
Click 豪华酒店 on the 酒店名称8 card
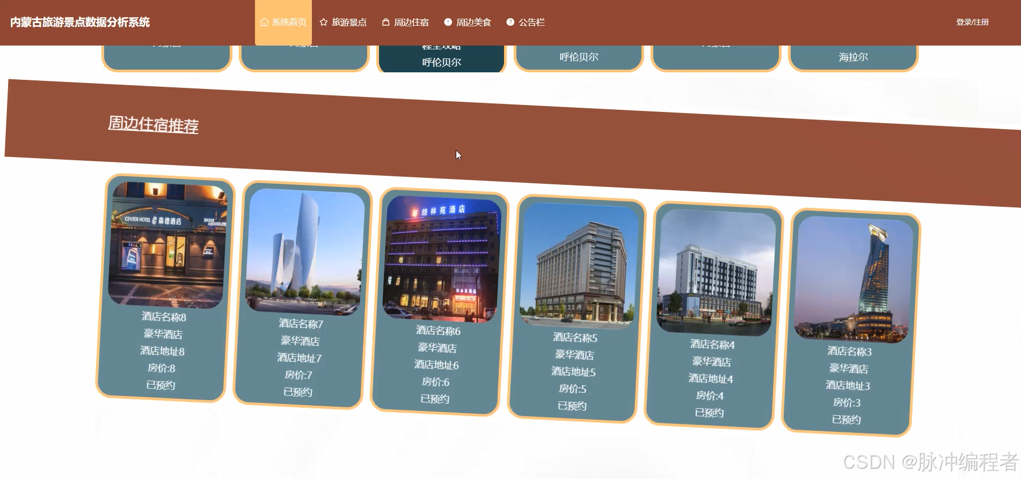point(163,334)
